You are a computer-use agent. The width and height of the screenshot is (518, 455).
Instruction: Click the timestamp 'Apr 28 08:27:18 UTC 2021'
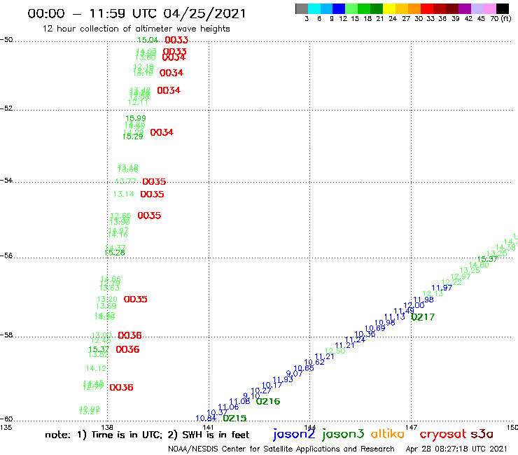[456, 449]
